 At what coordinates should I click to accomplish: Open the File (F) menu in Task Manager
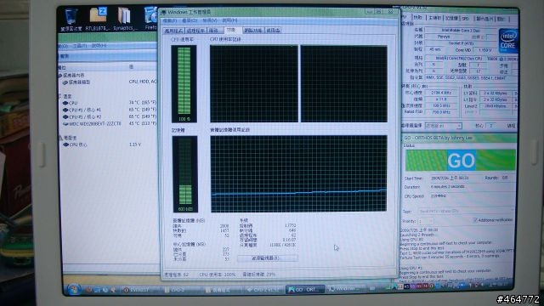[170, 20]
